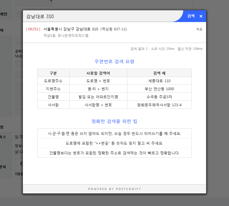
Task: Click the 수곡동 주공3차 example cell
Action: click(159, 97)
